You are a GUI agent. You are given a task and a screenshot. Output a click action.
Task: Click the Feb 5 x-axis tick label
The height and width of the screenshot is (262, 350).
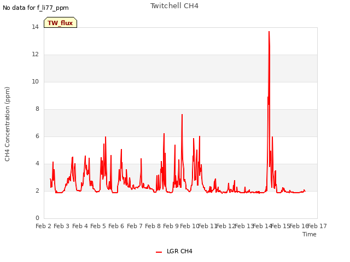[98, 226]
